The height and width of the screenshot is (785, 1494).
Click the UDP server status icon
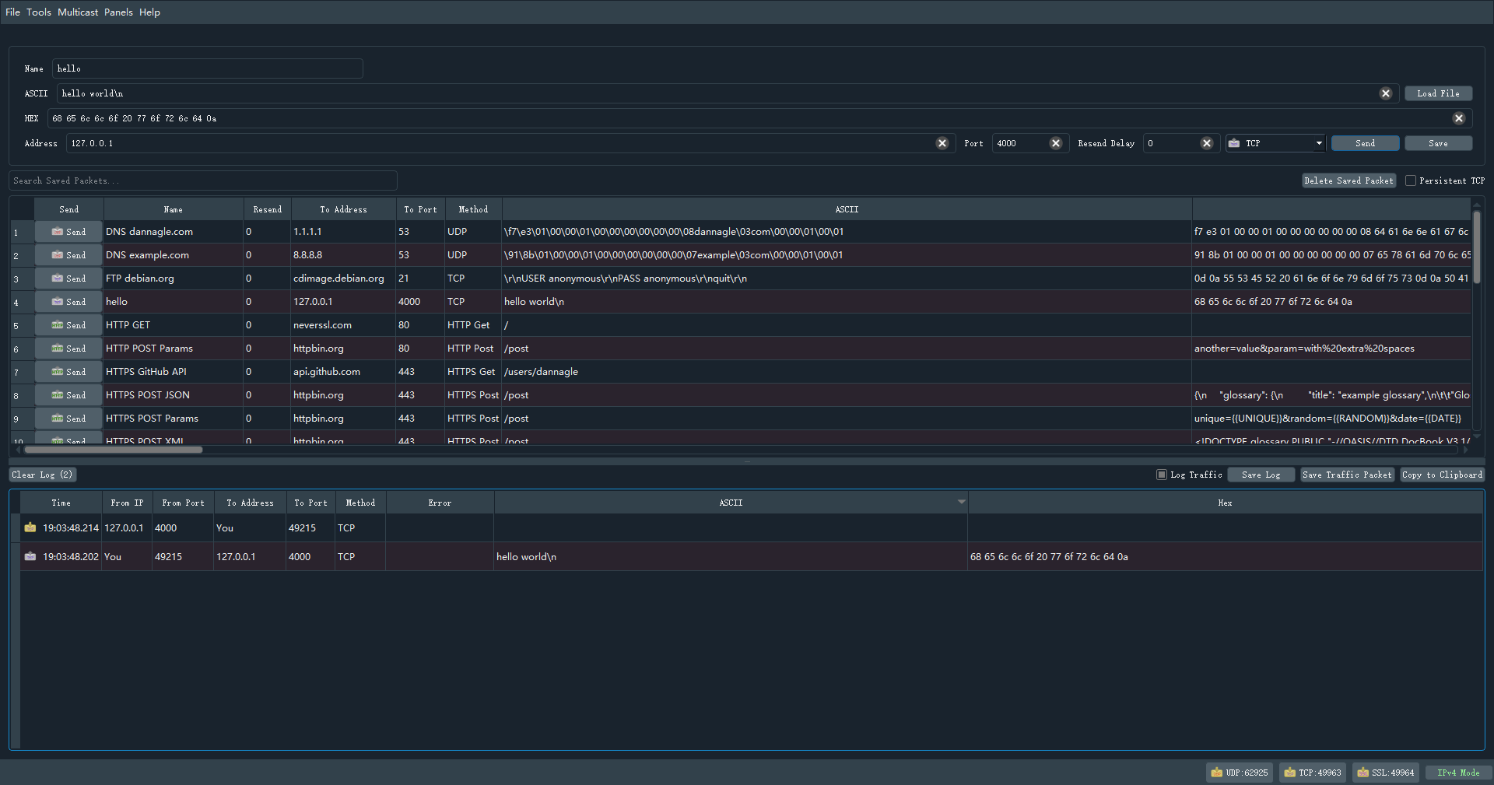click(1216, 773)
